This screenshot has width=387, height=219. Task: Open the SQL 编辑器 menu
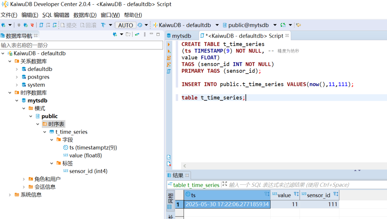click(x=56, y=15)
